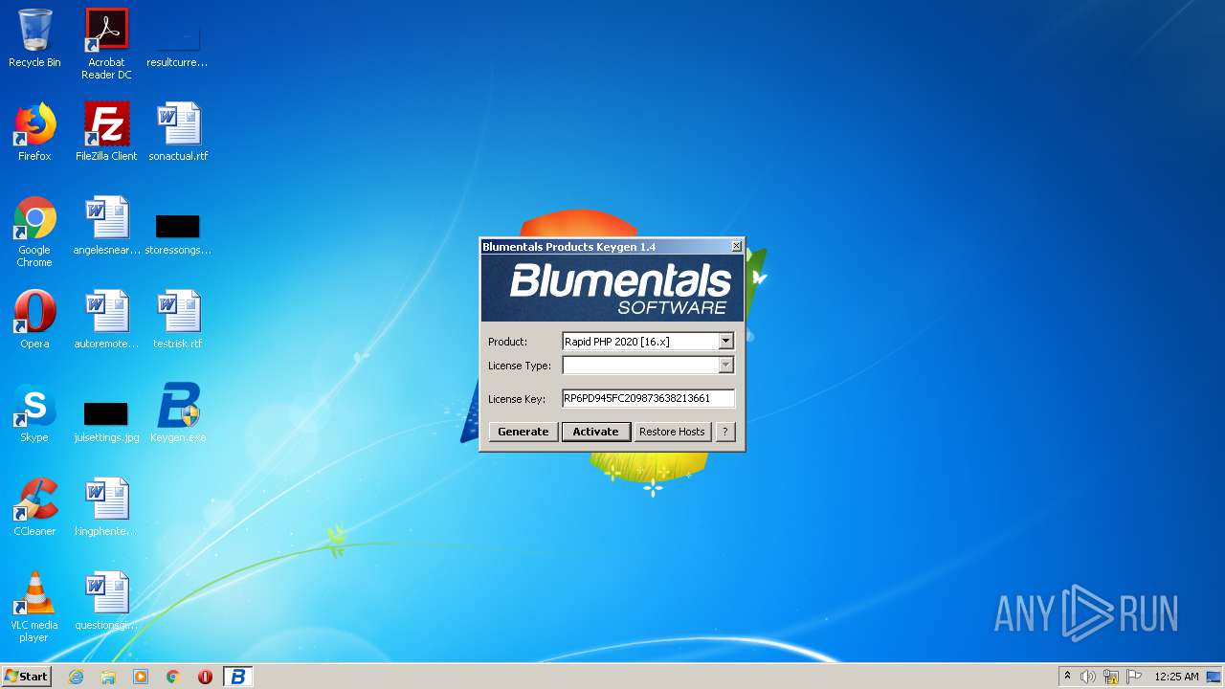Select kingphente... Word document icon

106,507
